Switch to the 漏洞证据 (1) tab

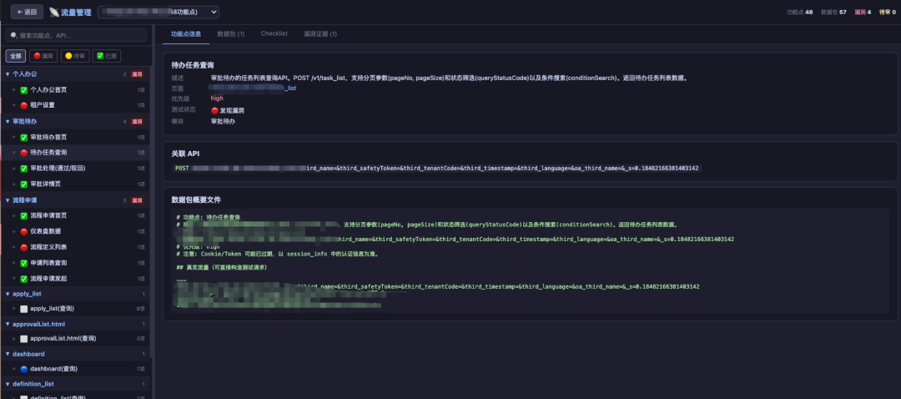320,34
